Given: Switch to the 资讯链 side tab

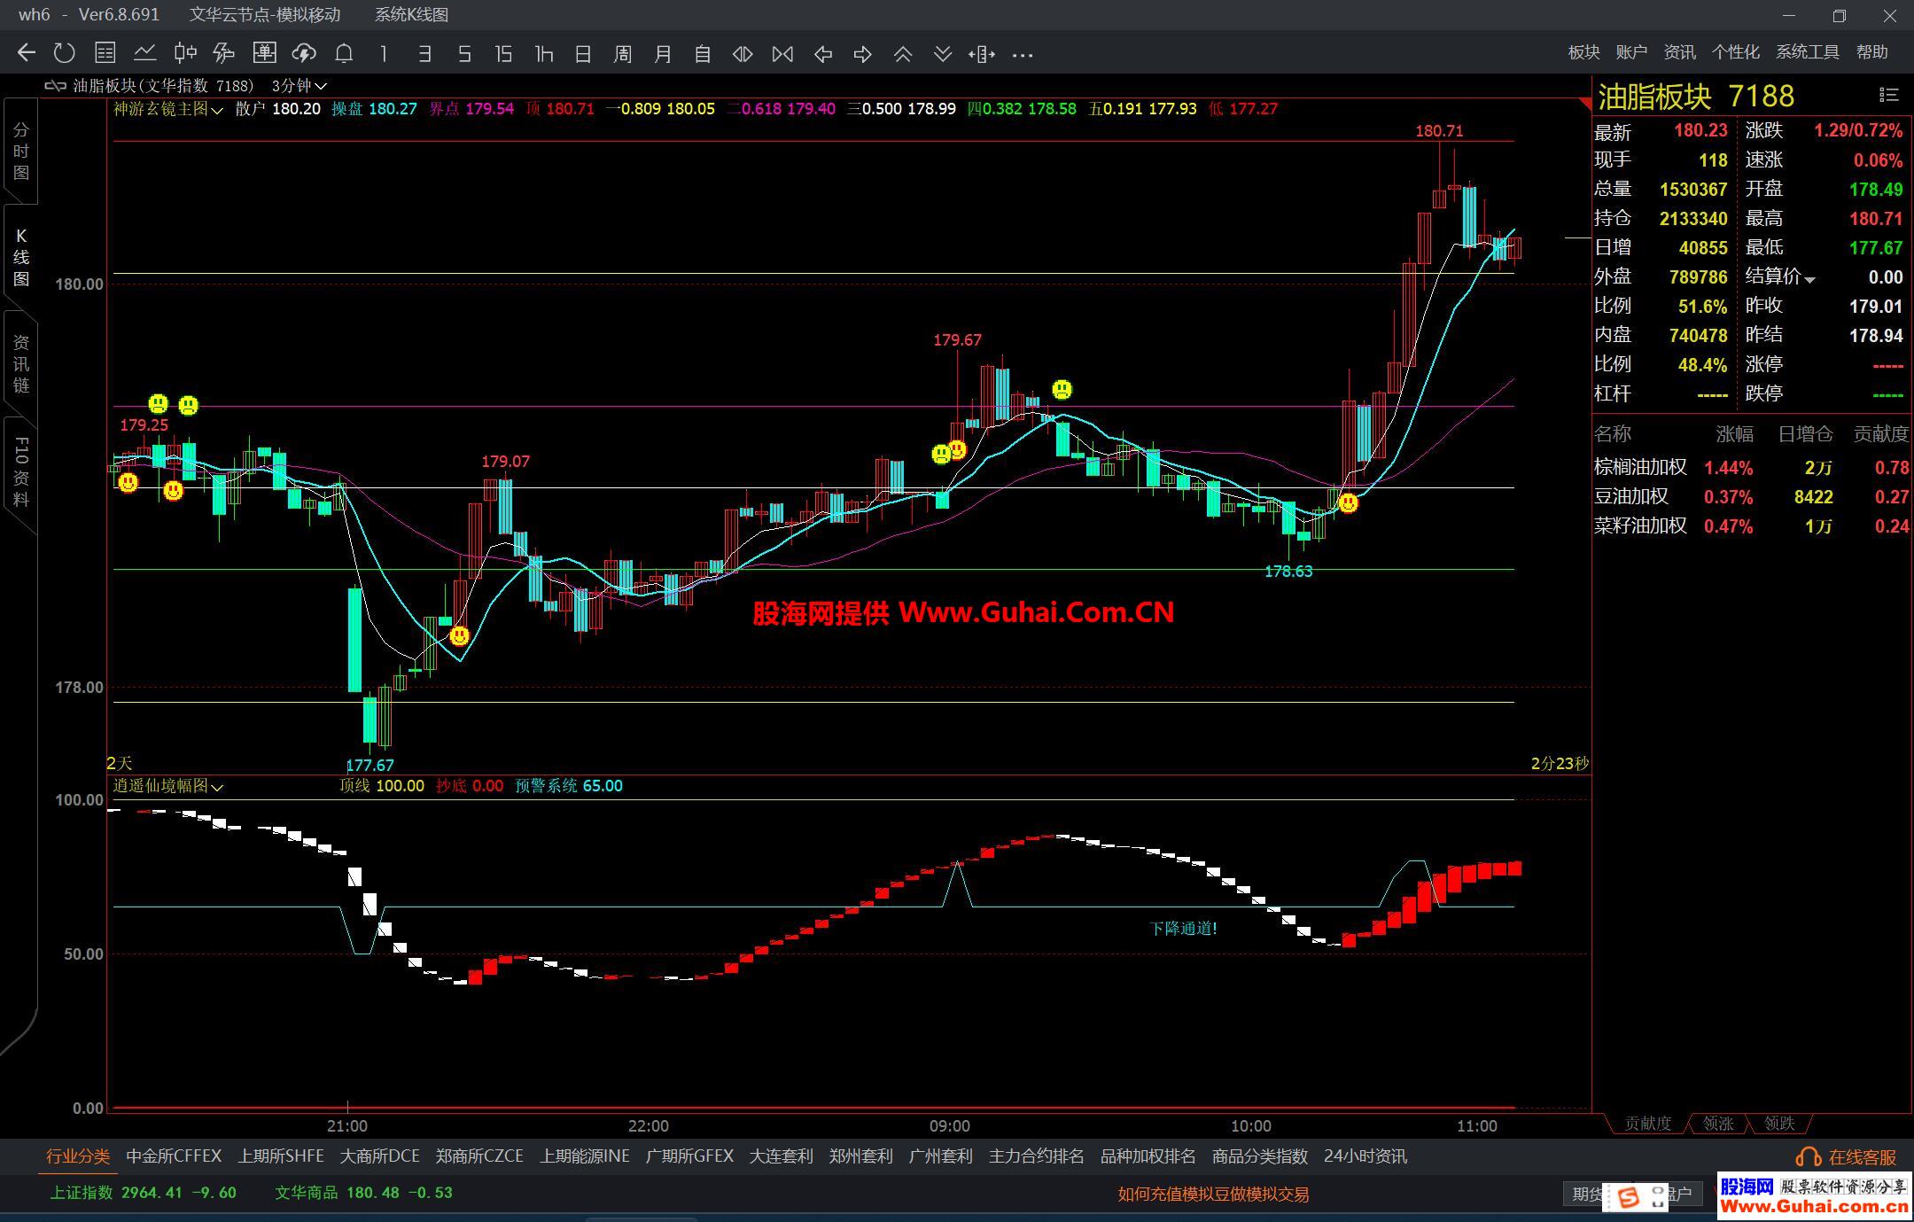Looking at the screenshot, I should (21, 363).
